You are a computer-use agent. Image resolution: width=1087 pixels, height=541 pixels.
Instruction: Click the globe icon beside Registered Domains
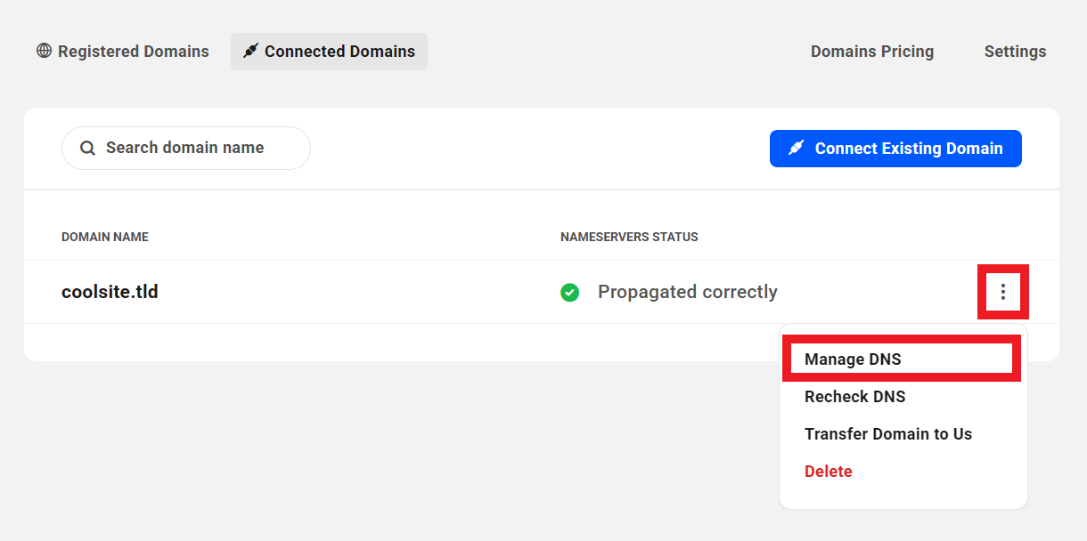pos(45,52)
